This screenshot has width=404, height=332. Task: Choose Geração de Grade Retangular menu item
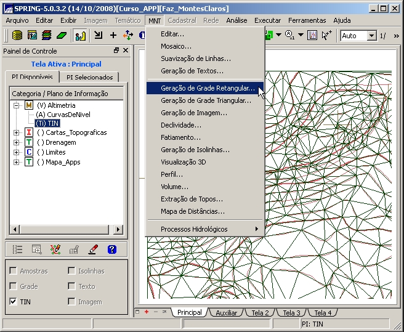click(x=207, y=88)
